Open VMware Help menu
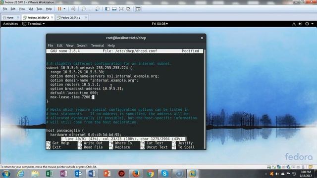This screenshot has height=178, width=317. coord(49,9)
